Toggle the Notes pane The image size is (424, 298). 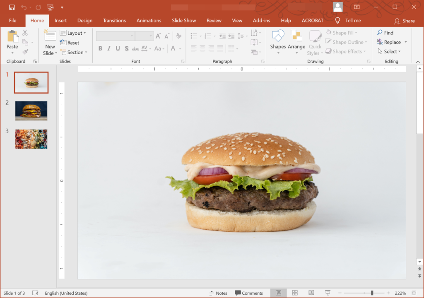218,293
